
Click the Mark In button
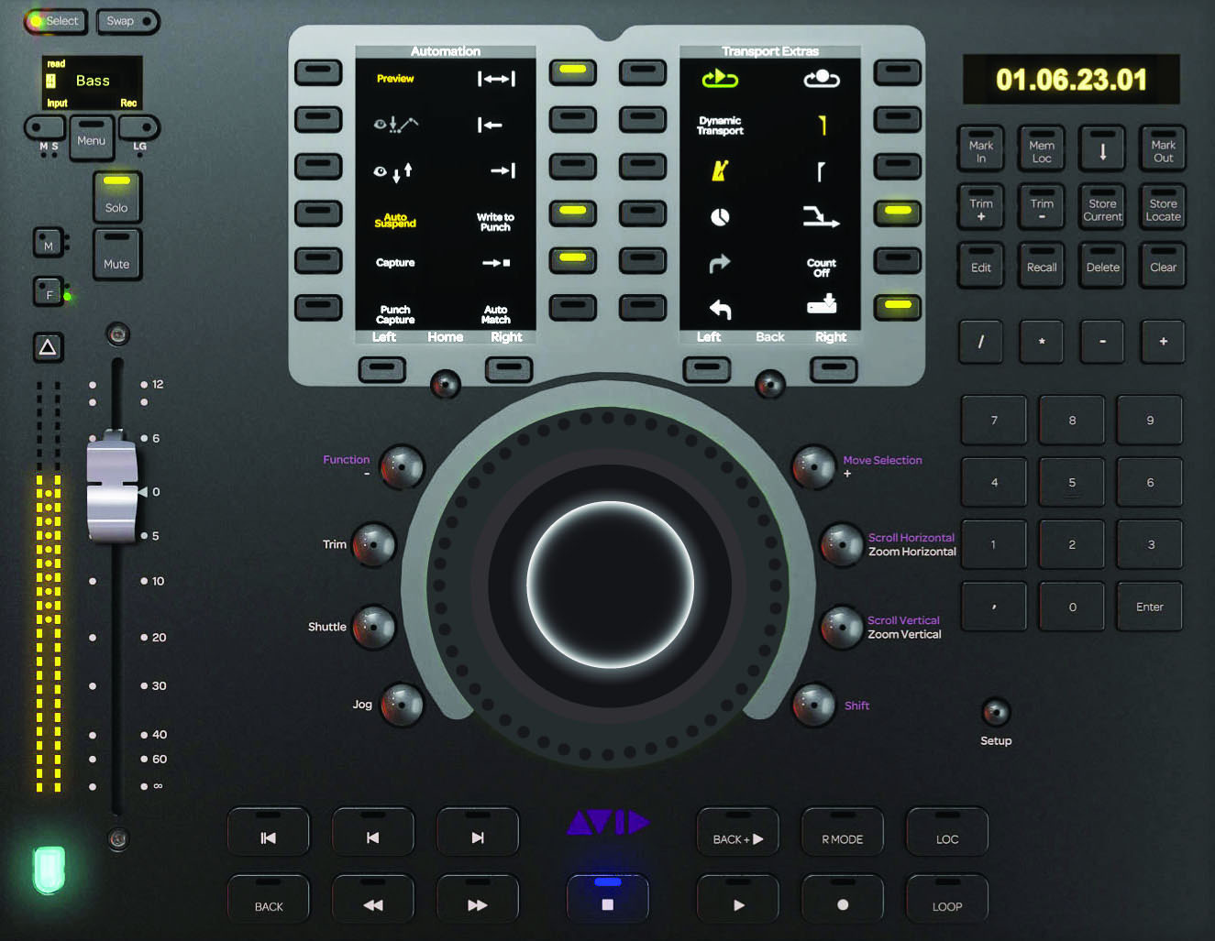click(981, 148)
